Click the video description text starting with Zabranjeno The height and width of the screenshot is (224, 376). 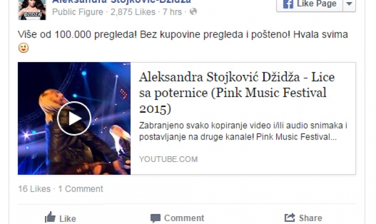(243, 131)
